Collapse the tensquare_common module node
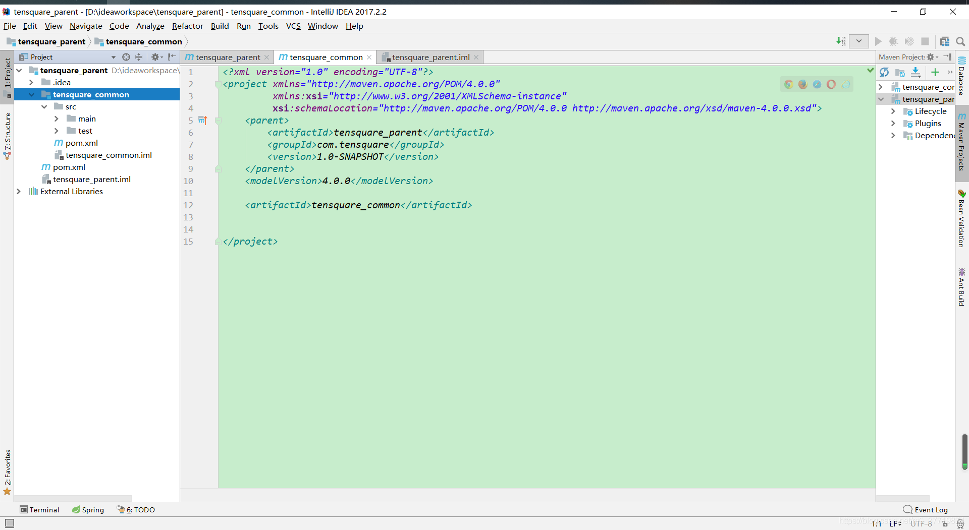 click(32, 94)
